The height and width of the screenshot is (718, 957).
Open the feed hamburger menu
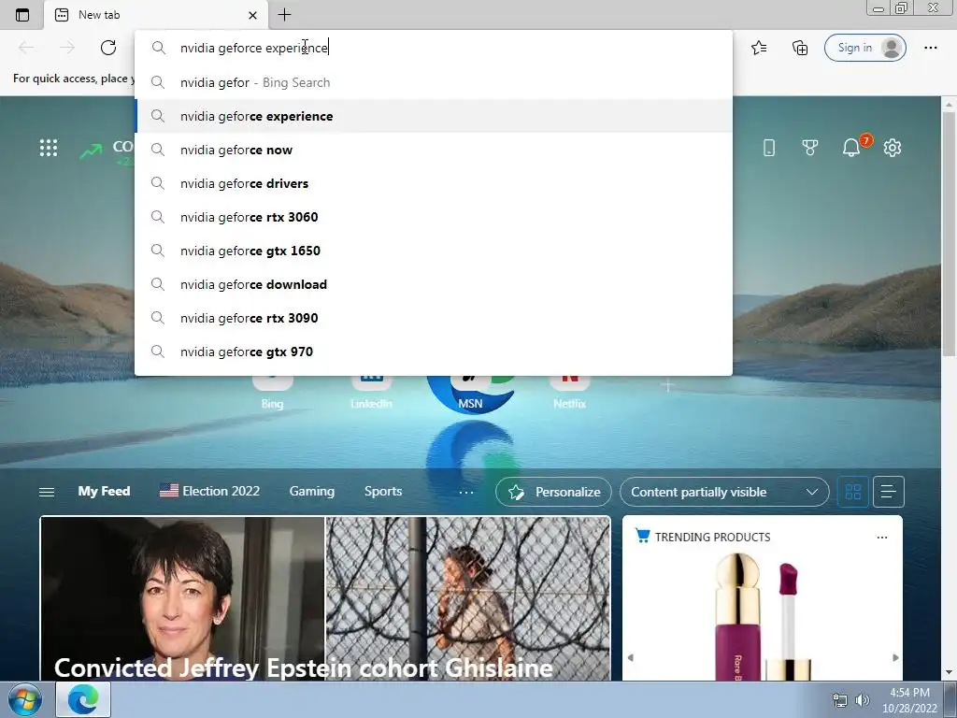tap(47, 492)
